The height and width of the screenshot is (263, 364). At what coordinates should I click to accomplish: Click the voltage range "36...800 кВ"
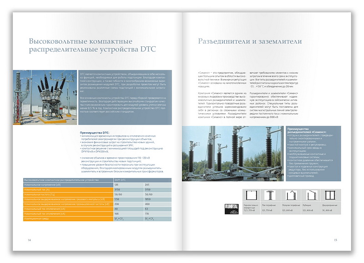pos(327,210)
